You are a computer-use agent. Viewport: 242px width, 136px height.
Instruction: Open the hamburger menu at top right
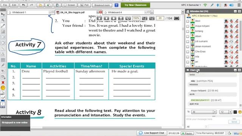pos(239,5)
